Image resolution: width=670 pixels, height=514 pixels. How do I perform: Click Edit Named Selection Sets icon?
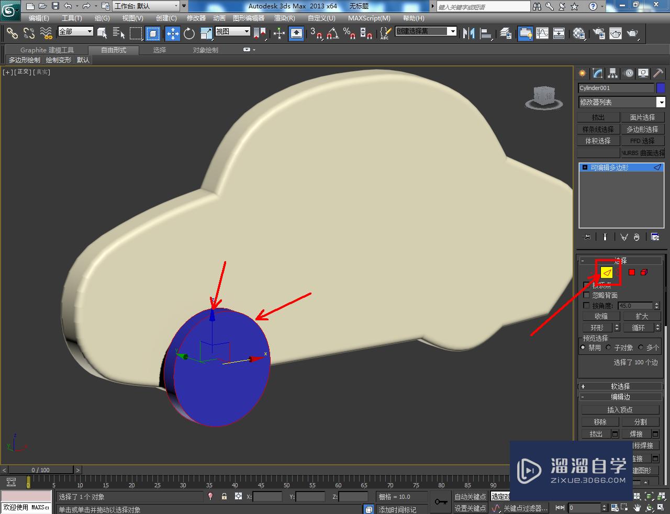tap(385, 33)
